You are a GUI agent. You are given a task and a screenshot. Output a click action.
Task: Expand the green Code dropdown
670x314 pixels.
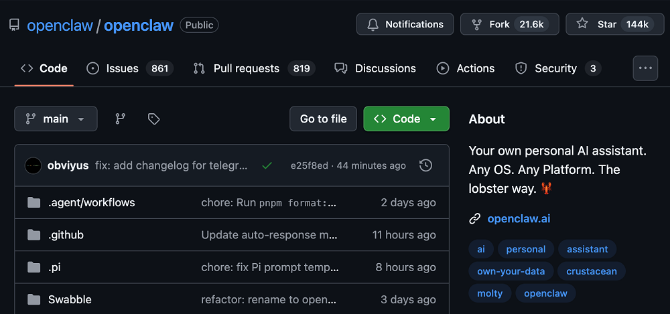(406, 119)
